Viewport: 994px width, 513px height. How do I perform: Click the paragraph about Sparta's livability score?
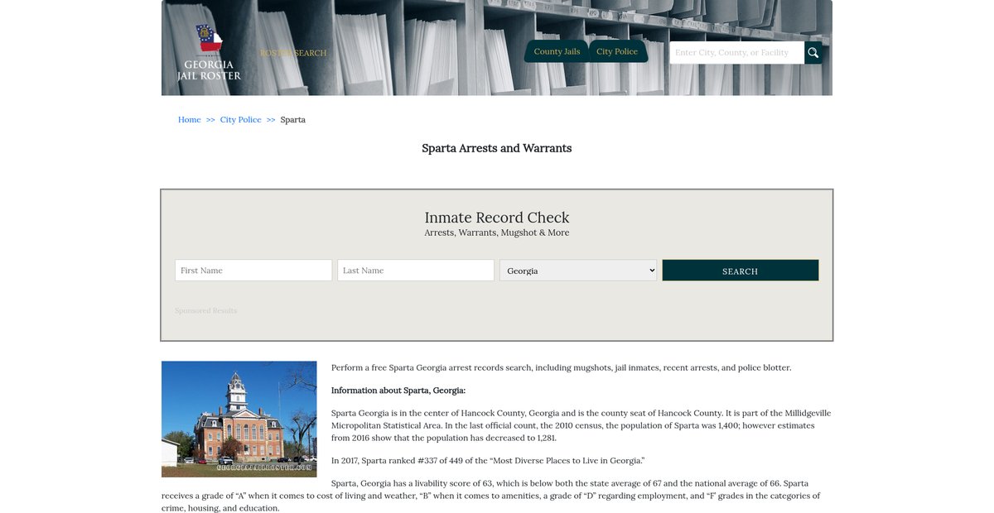tap(490, 496)
